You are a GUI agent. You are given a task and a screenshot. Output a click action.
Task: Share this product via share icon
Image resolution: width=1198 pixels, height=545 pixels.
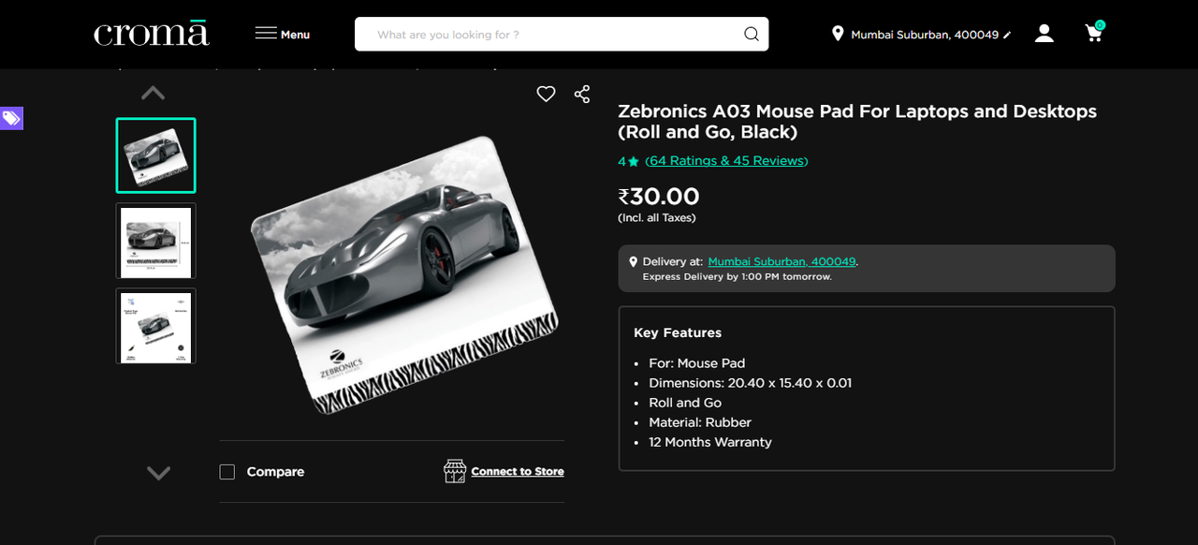point(582,94)
